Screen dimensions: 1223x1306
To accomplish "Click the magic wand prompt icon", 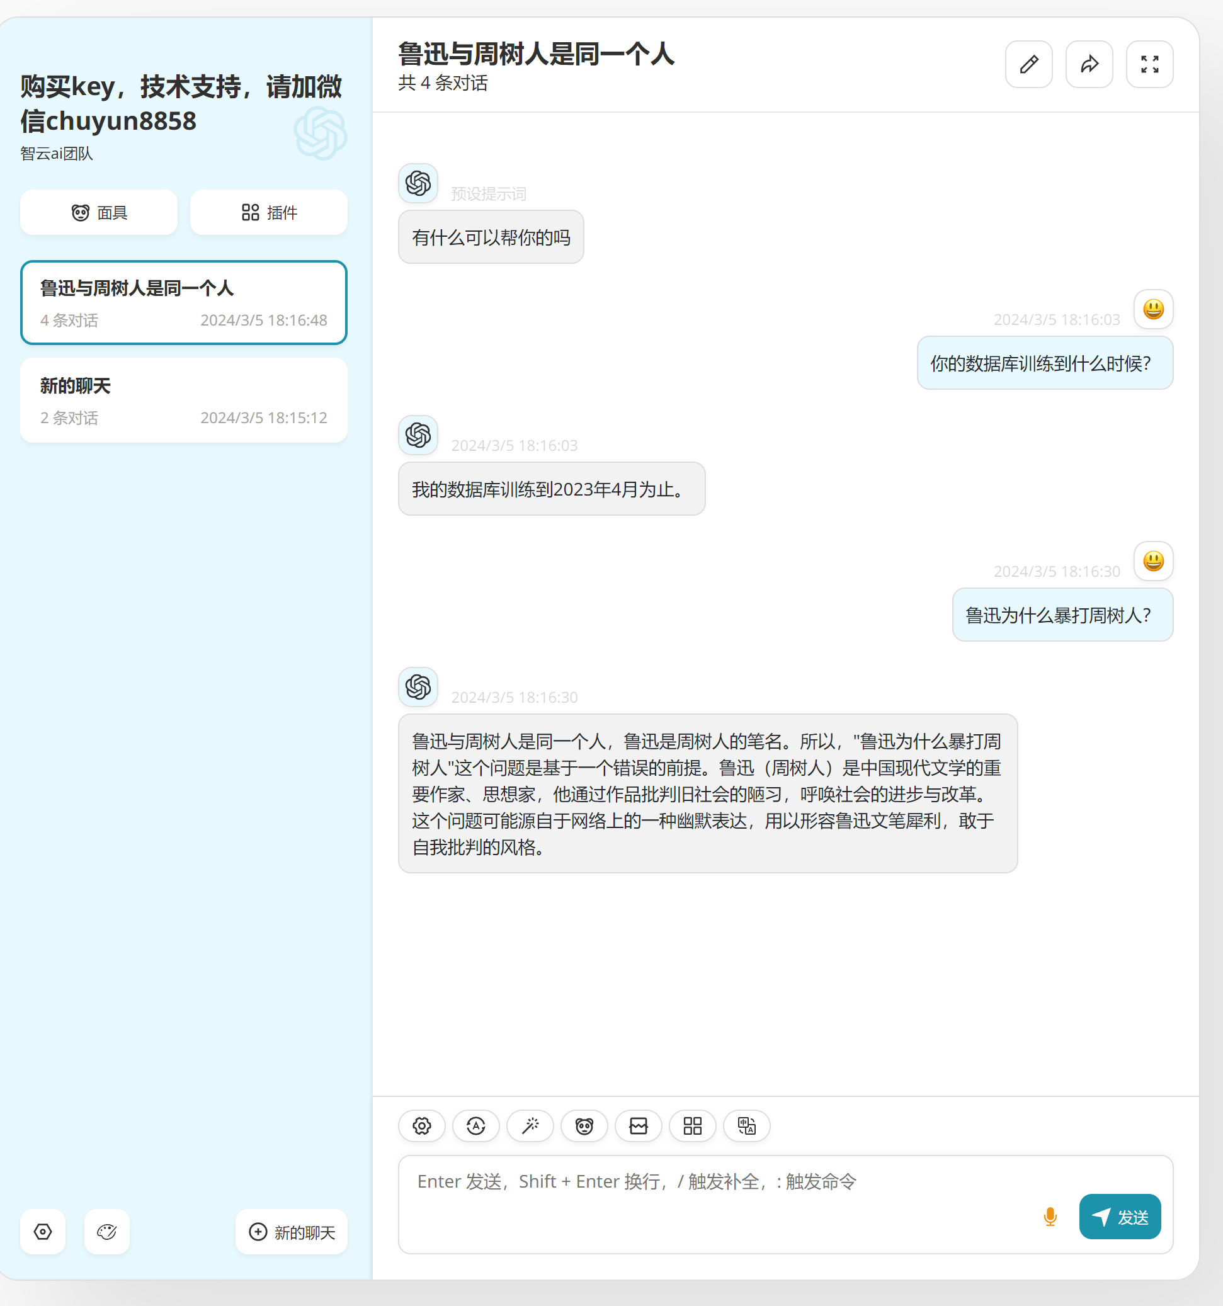I will pos(530,1126).
